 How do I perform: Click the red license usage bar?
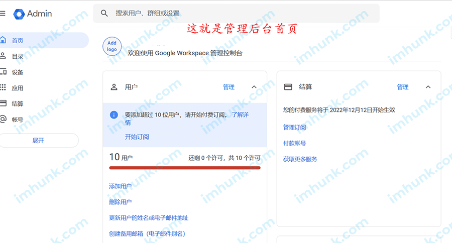point(185,168)
